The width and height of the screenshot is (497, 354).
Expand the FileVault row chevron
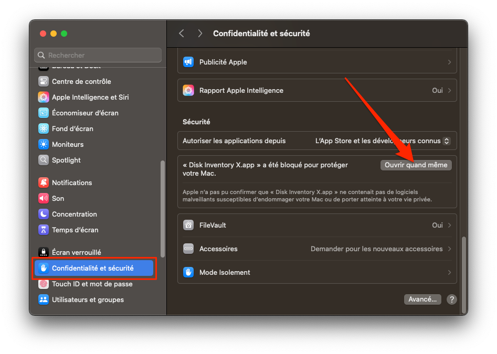coord(449,225)
